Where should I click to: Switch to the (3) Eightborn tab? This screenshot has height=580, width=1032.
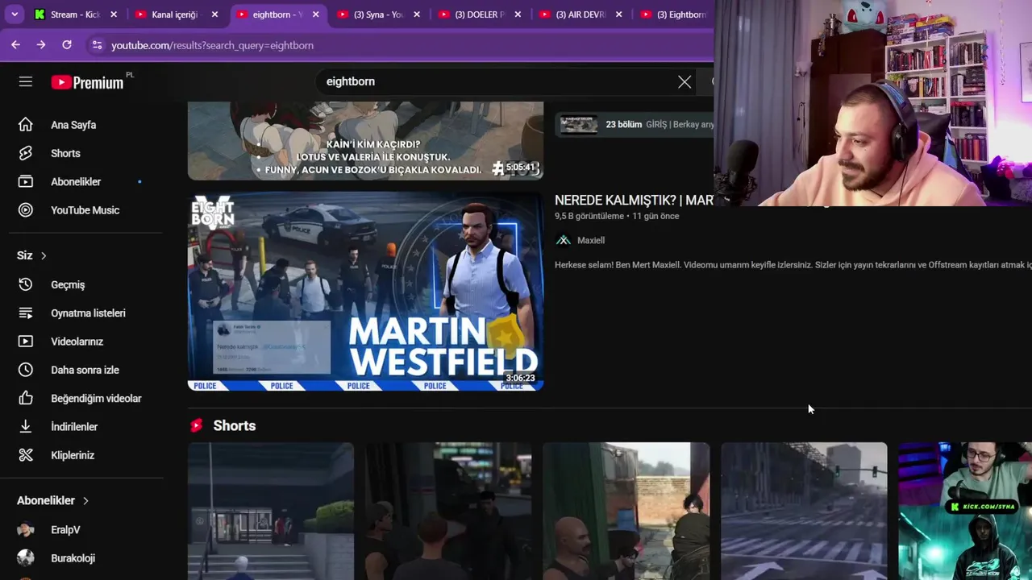676,14
